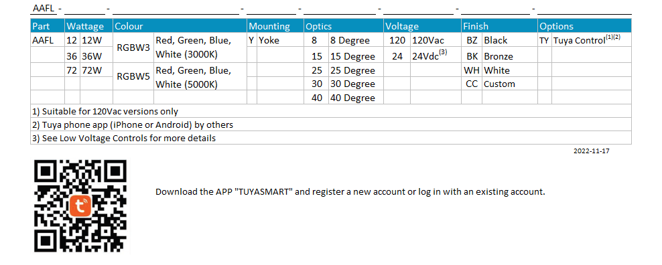Click the Black finish label

(496, 41)
